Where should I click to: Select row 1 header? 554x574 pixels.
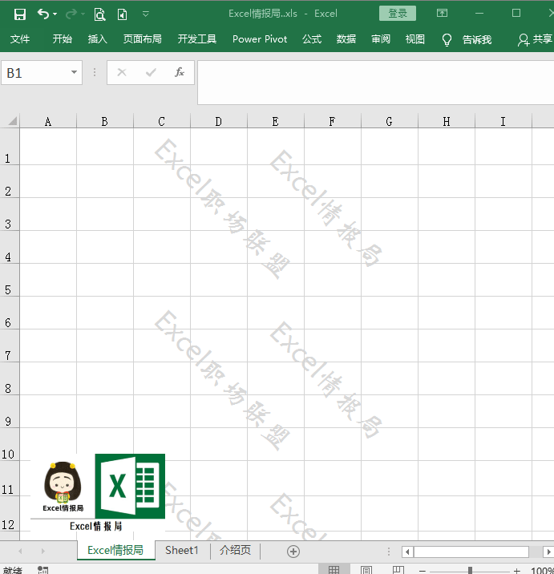coord(10,147)
